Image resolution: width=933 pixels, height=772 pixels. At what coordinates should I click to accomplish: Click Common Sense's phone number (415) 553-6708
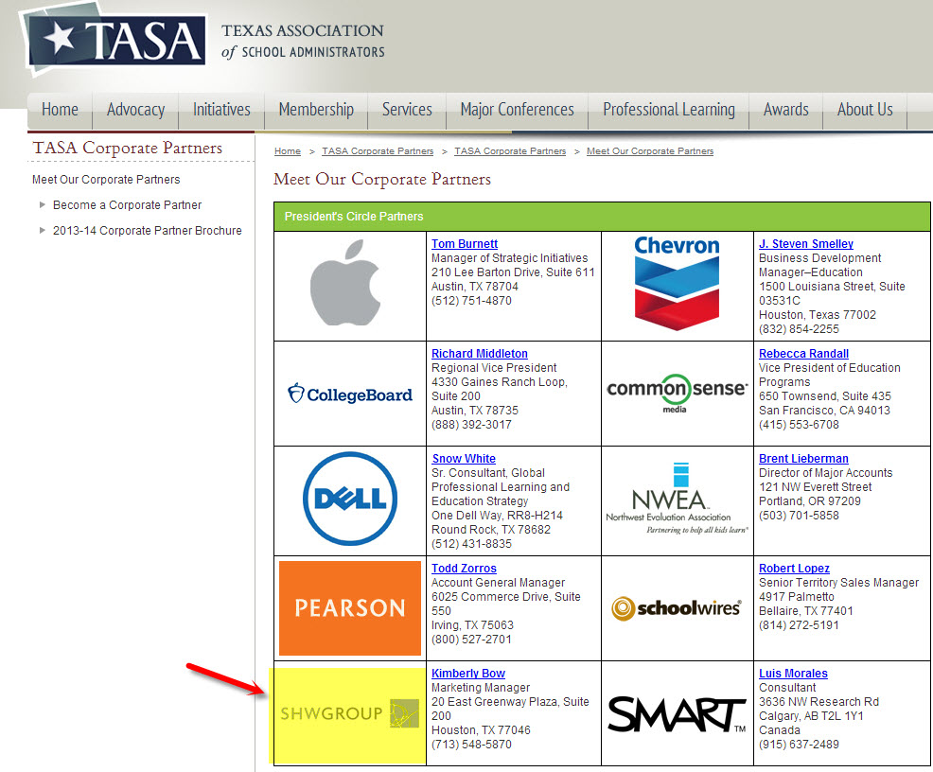point(800,425)
